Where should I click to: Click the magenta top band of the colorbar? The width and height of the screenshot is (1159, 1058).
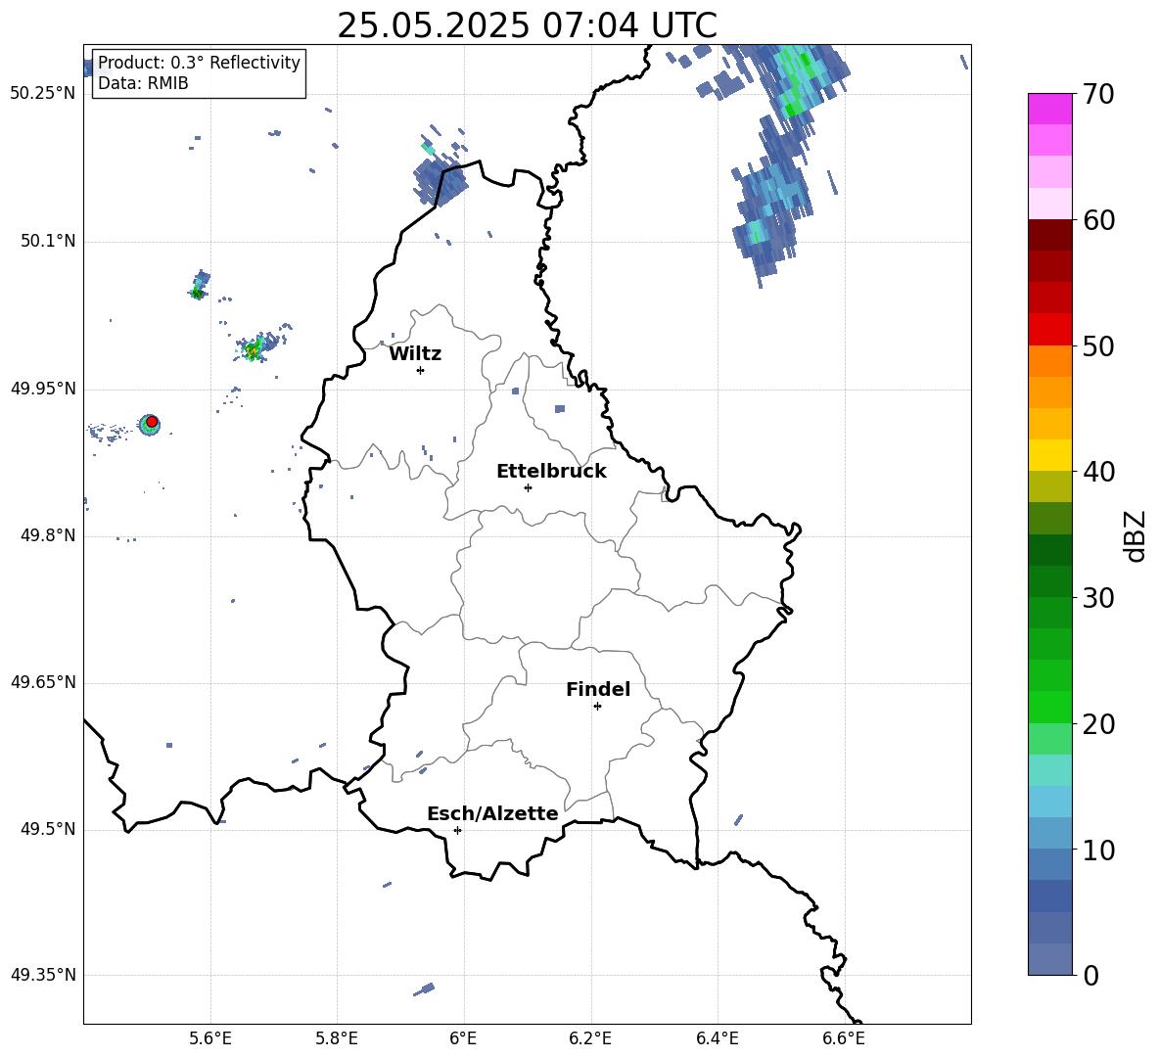pos(1049,109)
